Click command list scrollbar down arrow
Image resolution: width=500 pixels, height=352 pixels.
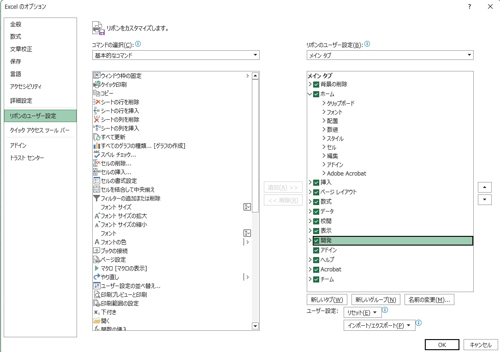click(255, 326)
